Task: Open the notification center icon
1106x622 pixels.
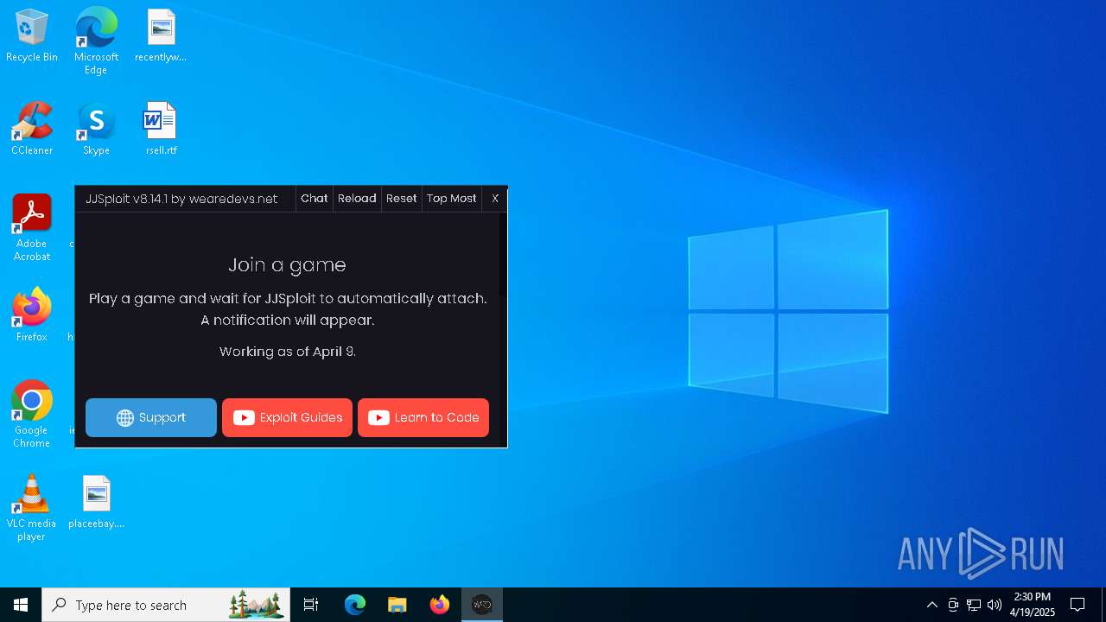Action: (x=1077, y=605)
